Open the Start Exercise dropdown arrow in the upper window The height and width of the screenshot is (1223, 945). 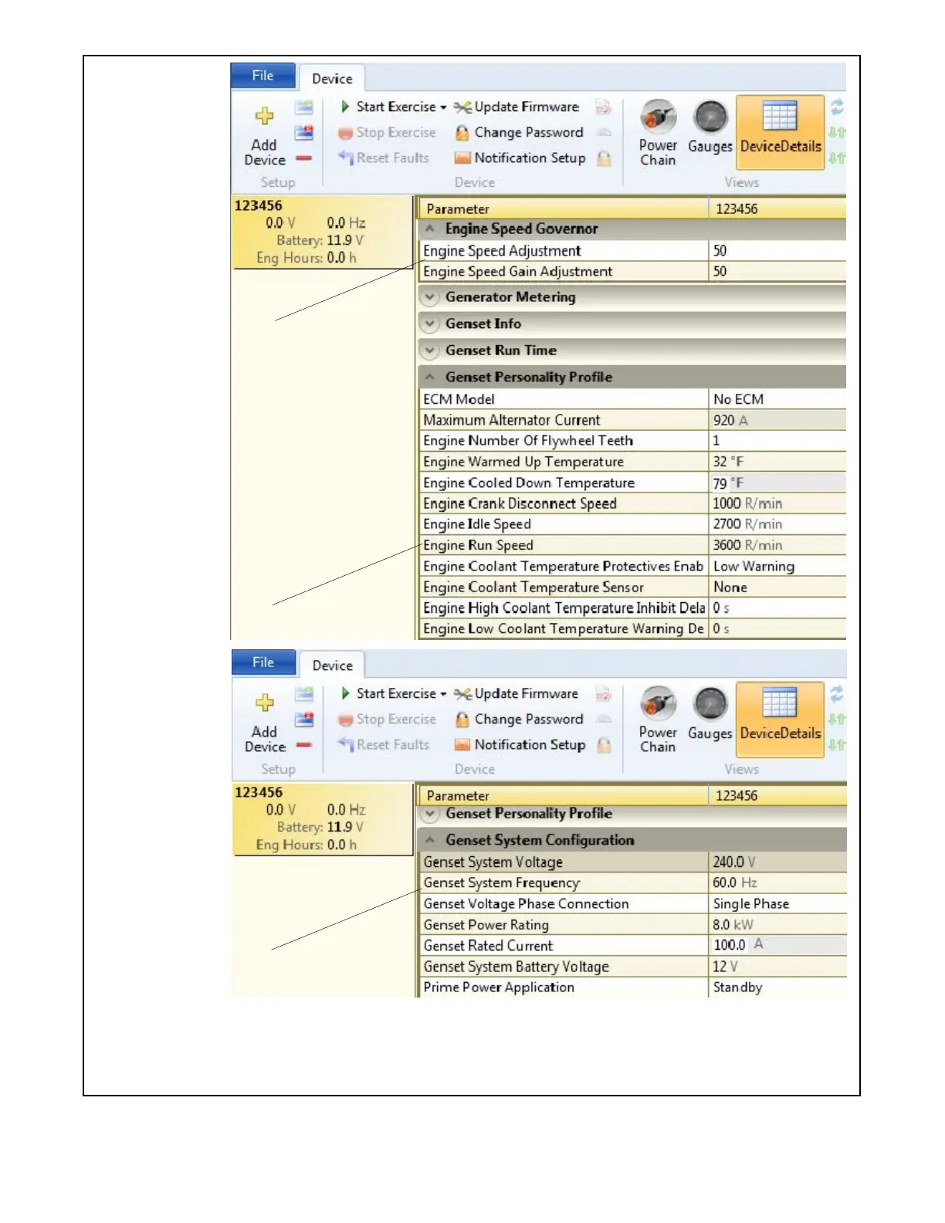point(443,107)
